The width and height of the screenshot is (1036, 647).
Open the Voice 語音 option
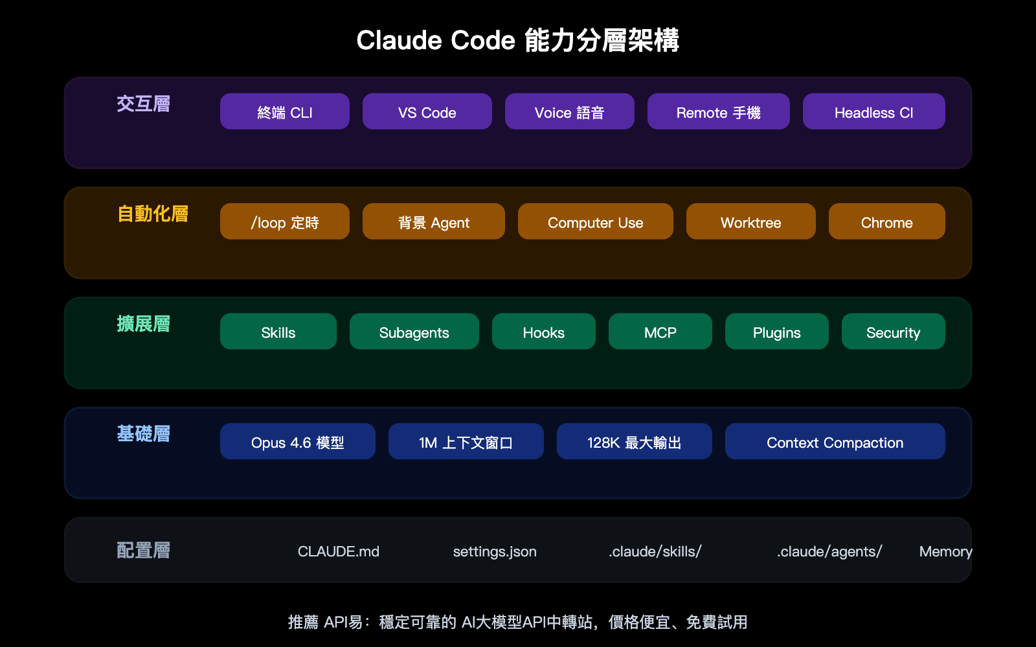click(570, 111)
